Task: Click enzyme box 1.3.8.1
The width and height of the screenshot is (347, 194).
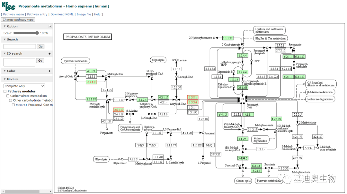Action: [193, 97]
